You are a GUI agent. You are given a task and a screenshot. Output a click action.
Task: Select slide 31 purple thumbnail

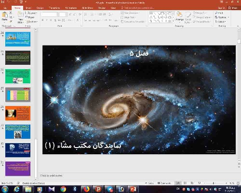coord(18,168)
